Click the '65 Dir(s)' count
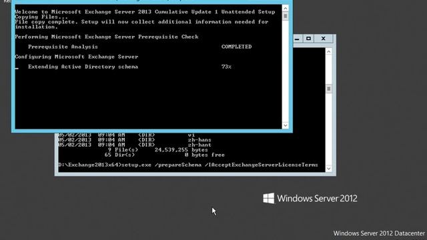The width and height of the screenshot is (427, 240). click(x=119, y=155)
